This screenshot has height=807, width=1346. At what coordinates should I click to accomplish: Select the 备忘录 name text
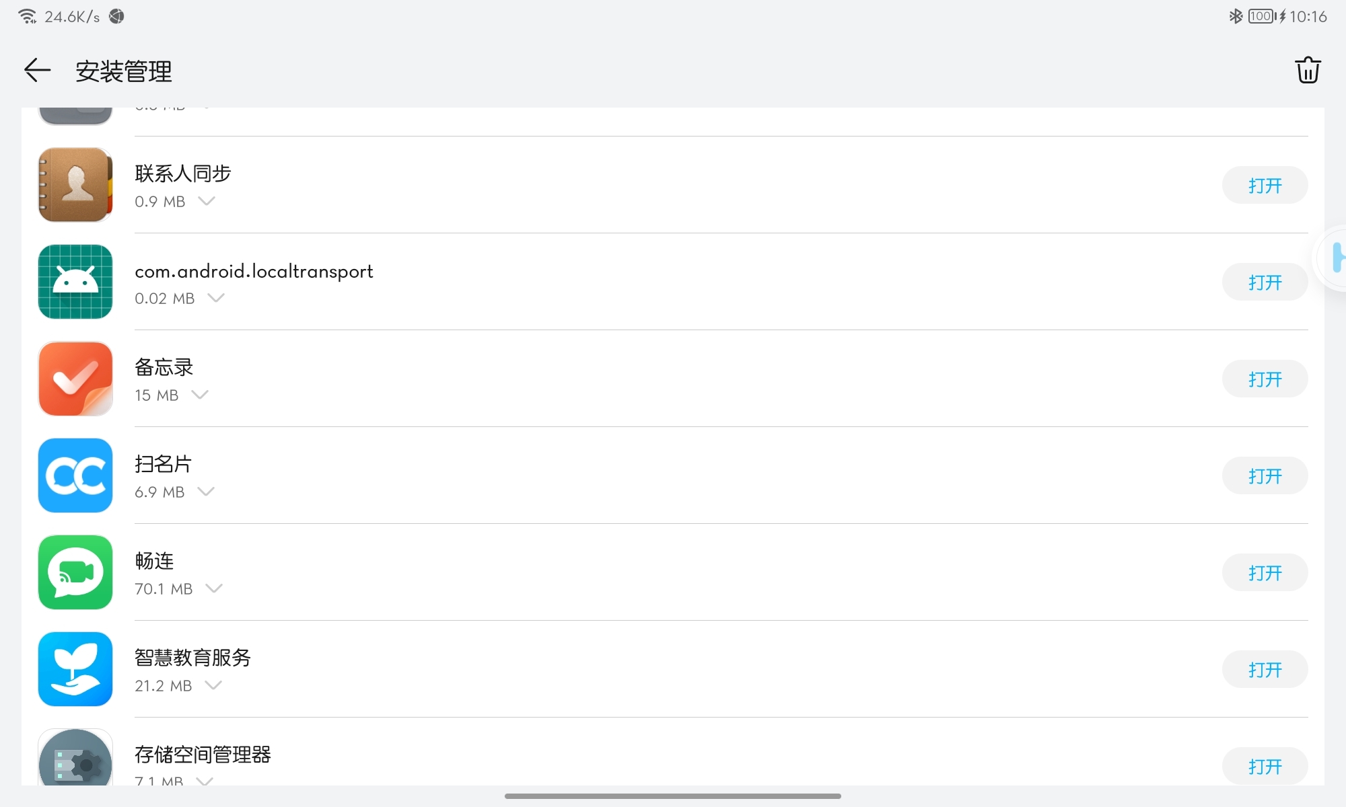(x=164, y=367)
